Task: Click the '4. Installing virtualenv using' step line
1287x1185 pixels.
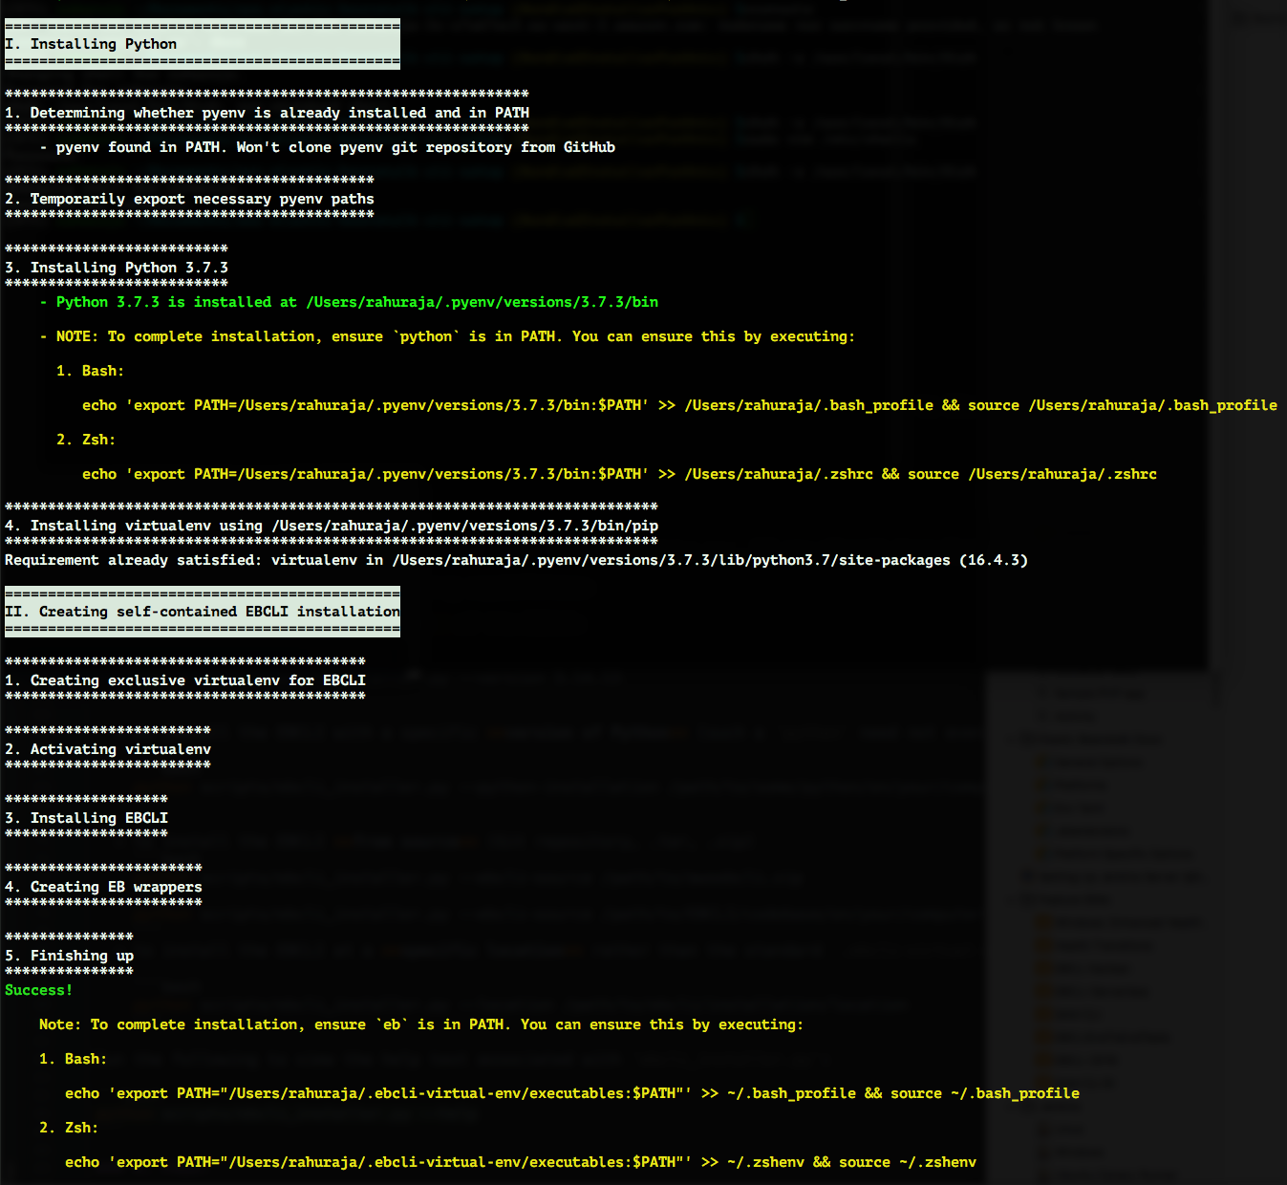Action: [332, 526]
